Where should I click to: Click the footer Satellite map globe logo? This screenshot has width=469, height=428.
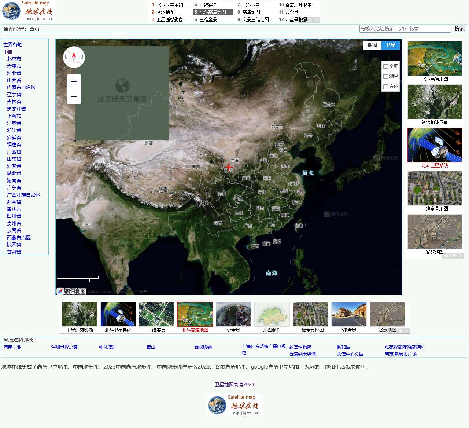[x=234, y=405]
